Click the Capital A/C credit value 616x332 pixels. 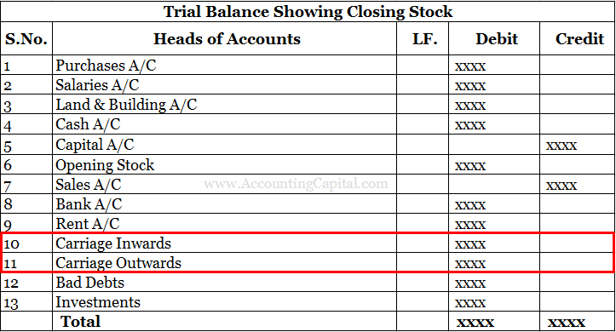(x=561, y=146)
